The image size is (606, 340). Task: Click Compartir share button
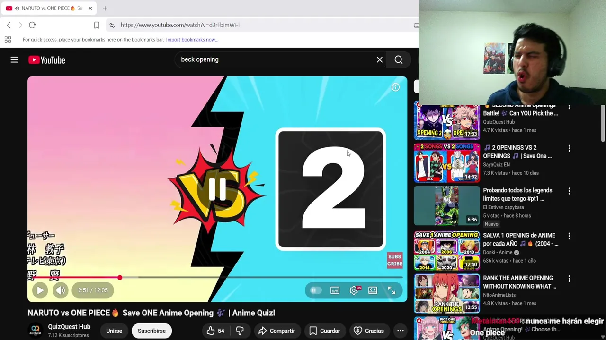pos(276,331)
